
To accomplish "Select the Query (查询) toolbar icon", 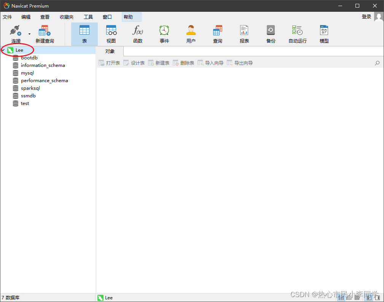I will click(x=218, y=34).
